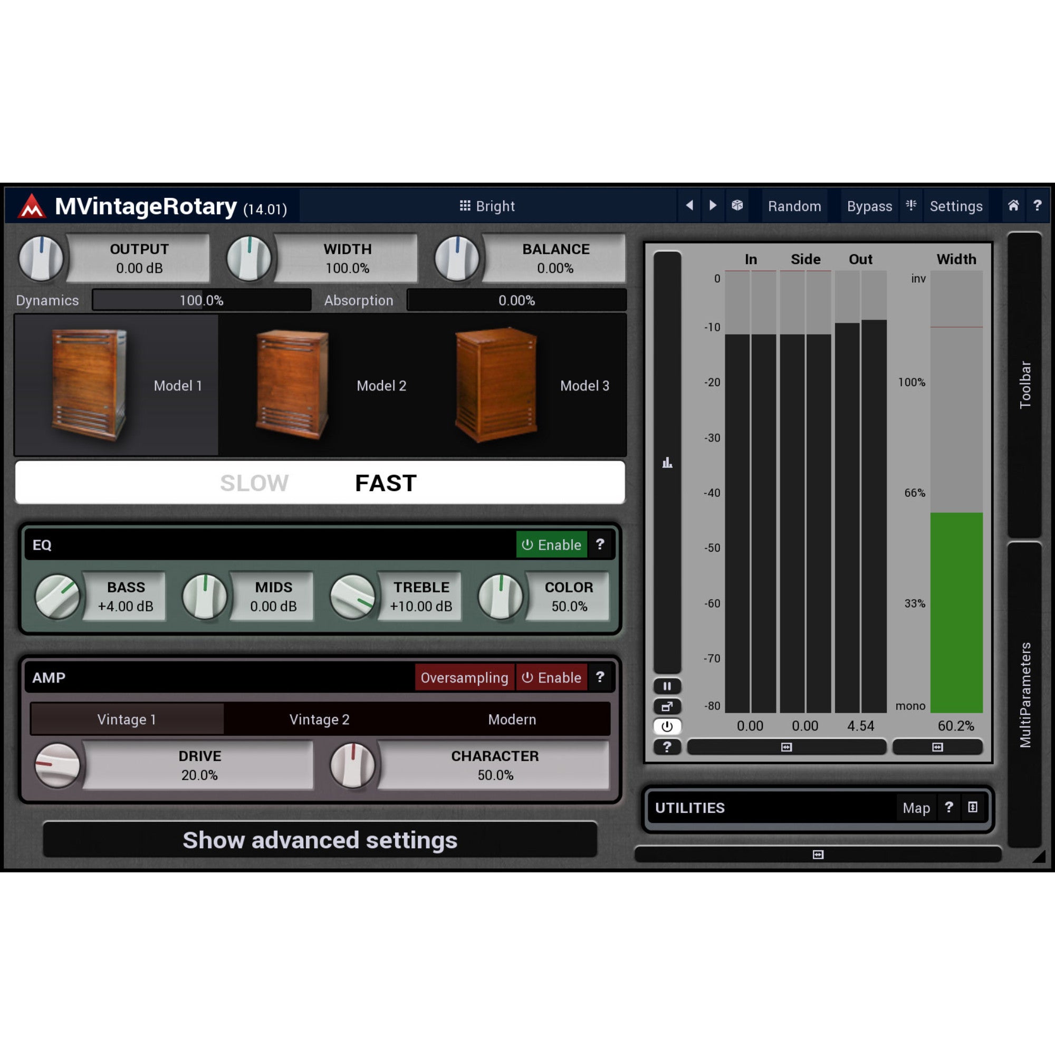This screenshot has width=1055, height=1055.
Task: Click Show advanced settings
Action: [320, 840]
